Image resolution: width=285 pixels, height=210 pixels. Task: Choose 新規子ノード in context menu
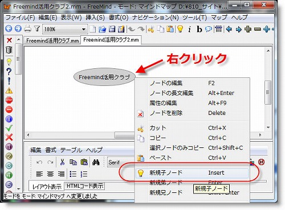pos(192,173)
